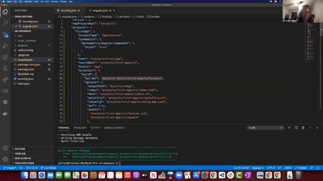Viewport: 323px width, 181px height.
Task: Open the Search view in activity bar
Action: point(5,23)
